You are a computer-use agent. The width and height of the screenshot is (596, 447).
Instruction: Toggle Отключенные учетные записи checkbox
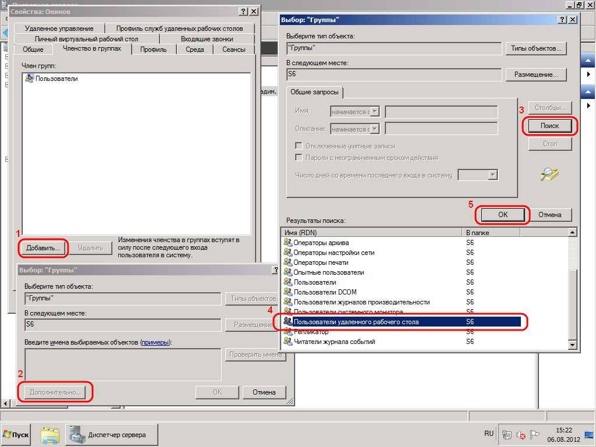(299, 146)
